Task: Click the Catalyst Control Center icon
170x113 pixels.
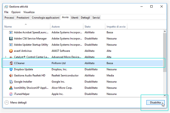Action: point(11,57)
